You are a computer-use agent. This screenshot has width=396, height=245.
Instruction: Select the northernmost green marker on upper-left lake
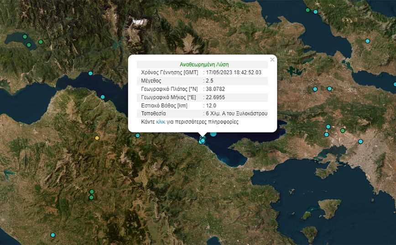[25, 36]
